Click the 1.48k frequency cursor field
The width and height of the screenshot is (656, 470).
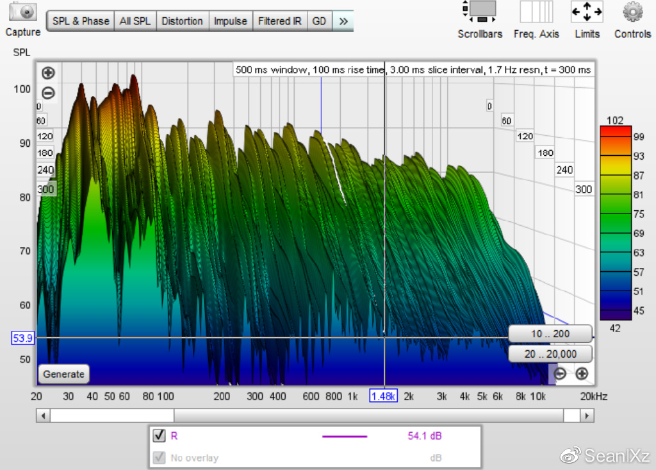(384, 396)
